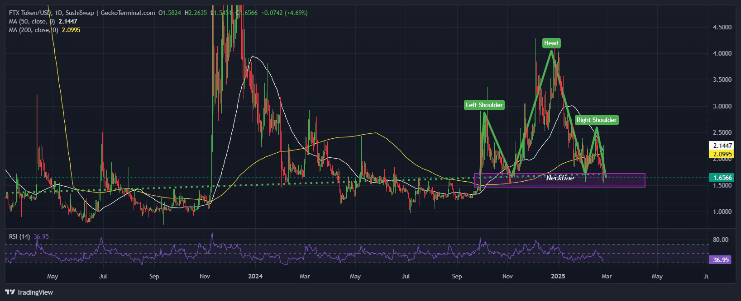741x301 pixels.
Task: Click the 2024 label on the time axis
Action: click(x=255, y=276)
